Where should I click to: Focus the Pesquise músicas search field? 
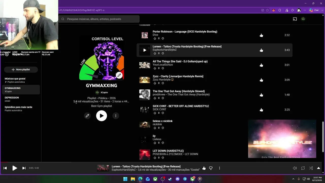(x=99, y=19)
